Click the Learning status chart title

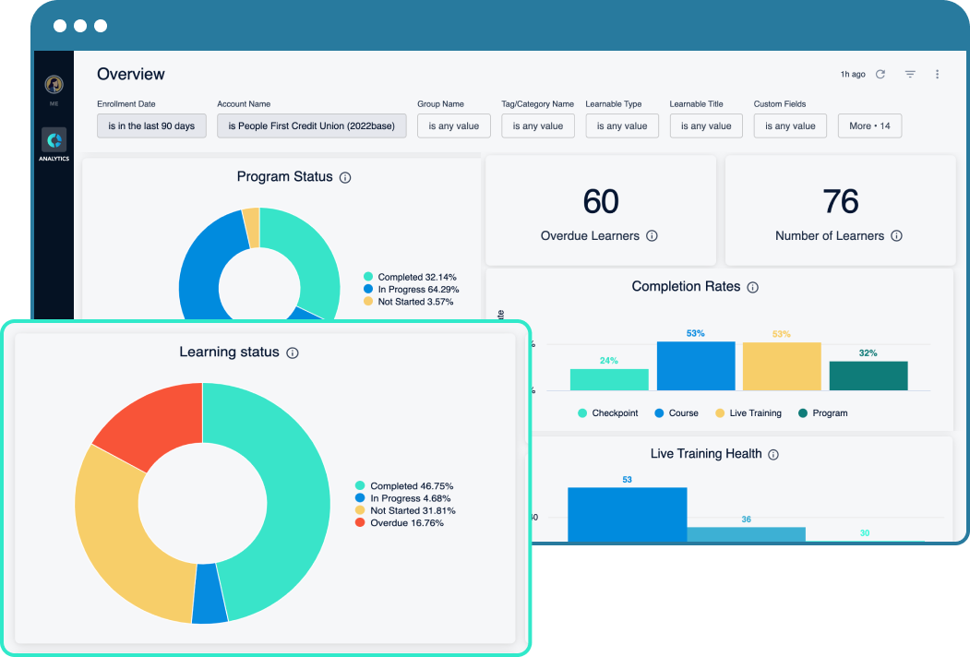[230, 352]
